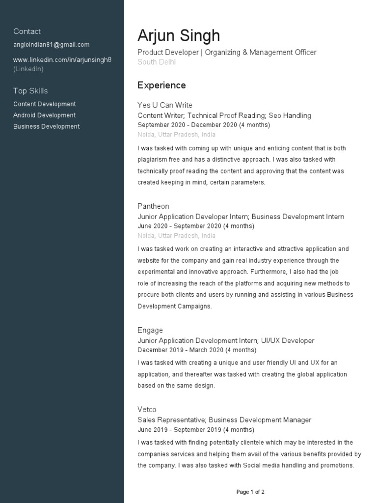Image resolution: width=377 pixels, height=503 pixels.
Task: Click the Product Developer headline text
Action: pos(227,53)
